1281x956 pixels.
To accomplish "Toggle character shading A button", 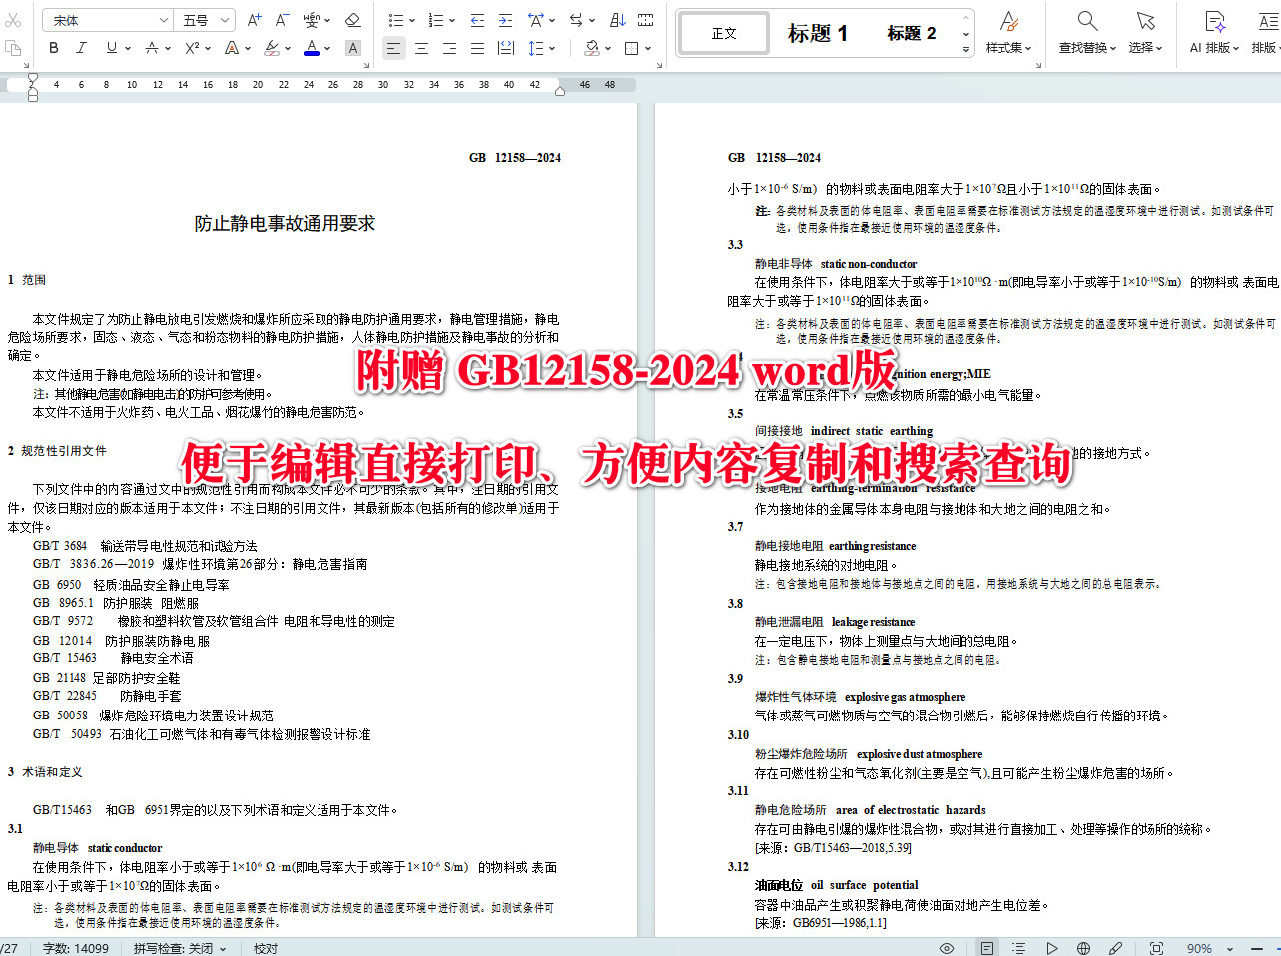I will [352, 47].
